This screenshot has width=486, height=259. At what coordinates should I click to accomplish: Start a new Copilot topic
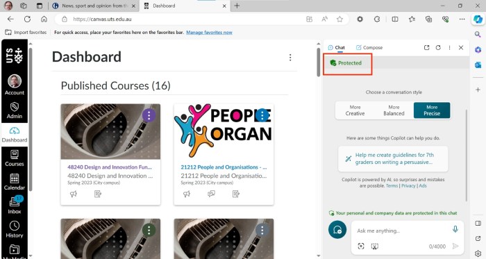point(337,230)
